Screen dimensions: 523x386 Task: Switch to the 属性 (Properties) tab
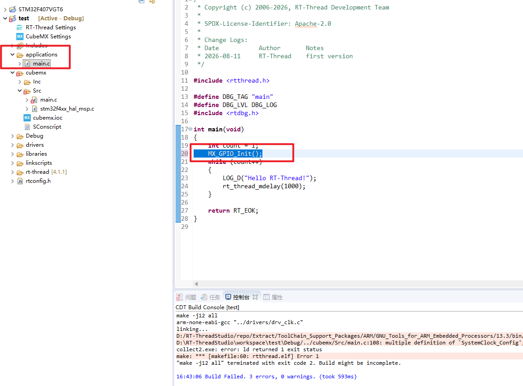[273, 297]
